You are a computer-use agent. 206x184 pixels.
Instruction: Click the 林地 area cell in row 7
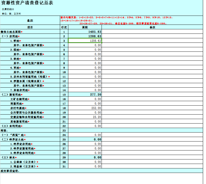(x=85, y=59)
